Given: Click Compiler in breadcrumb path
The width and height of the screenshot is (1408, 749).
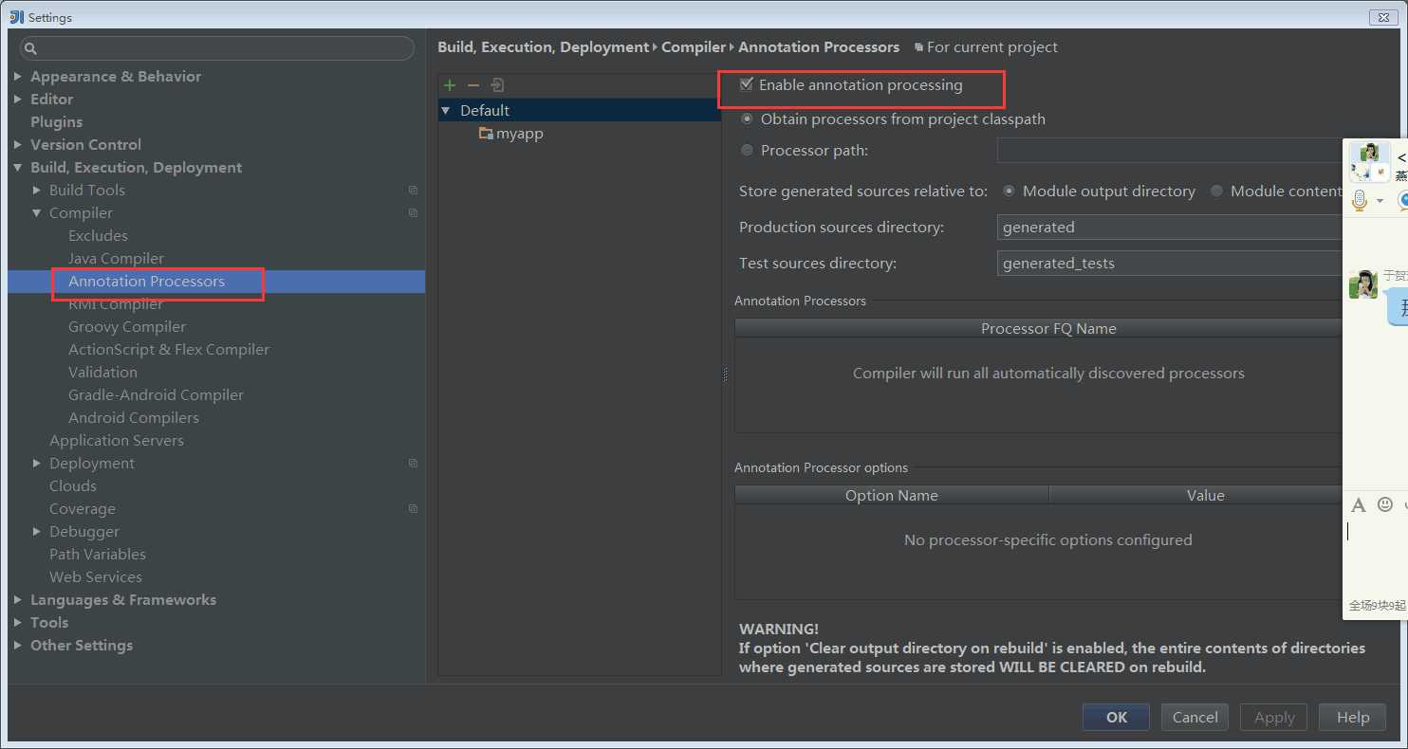Looking at the screenshot, I should [x=694, y=47].
